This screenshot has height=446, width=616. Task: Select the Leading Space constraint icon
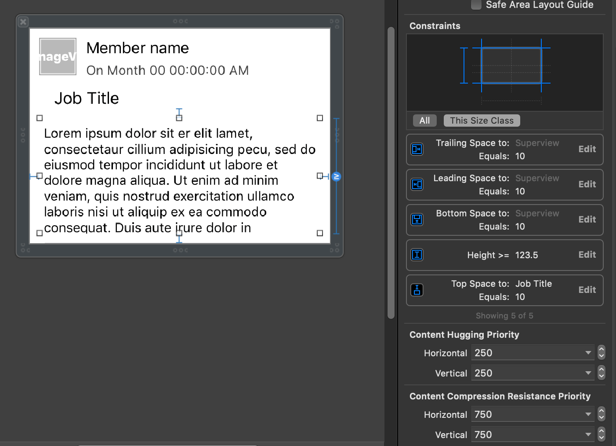(x=417, y=184)
